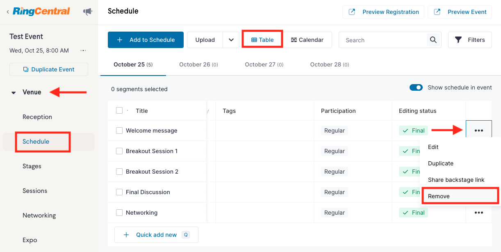Open Expo in the sidebar
This screenshot has height=252, width=501.
point(30,240)
